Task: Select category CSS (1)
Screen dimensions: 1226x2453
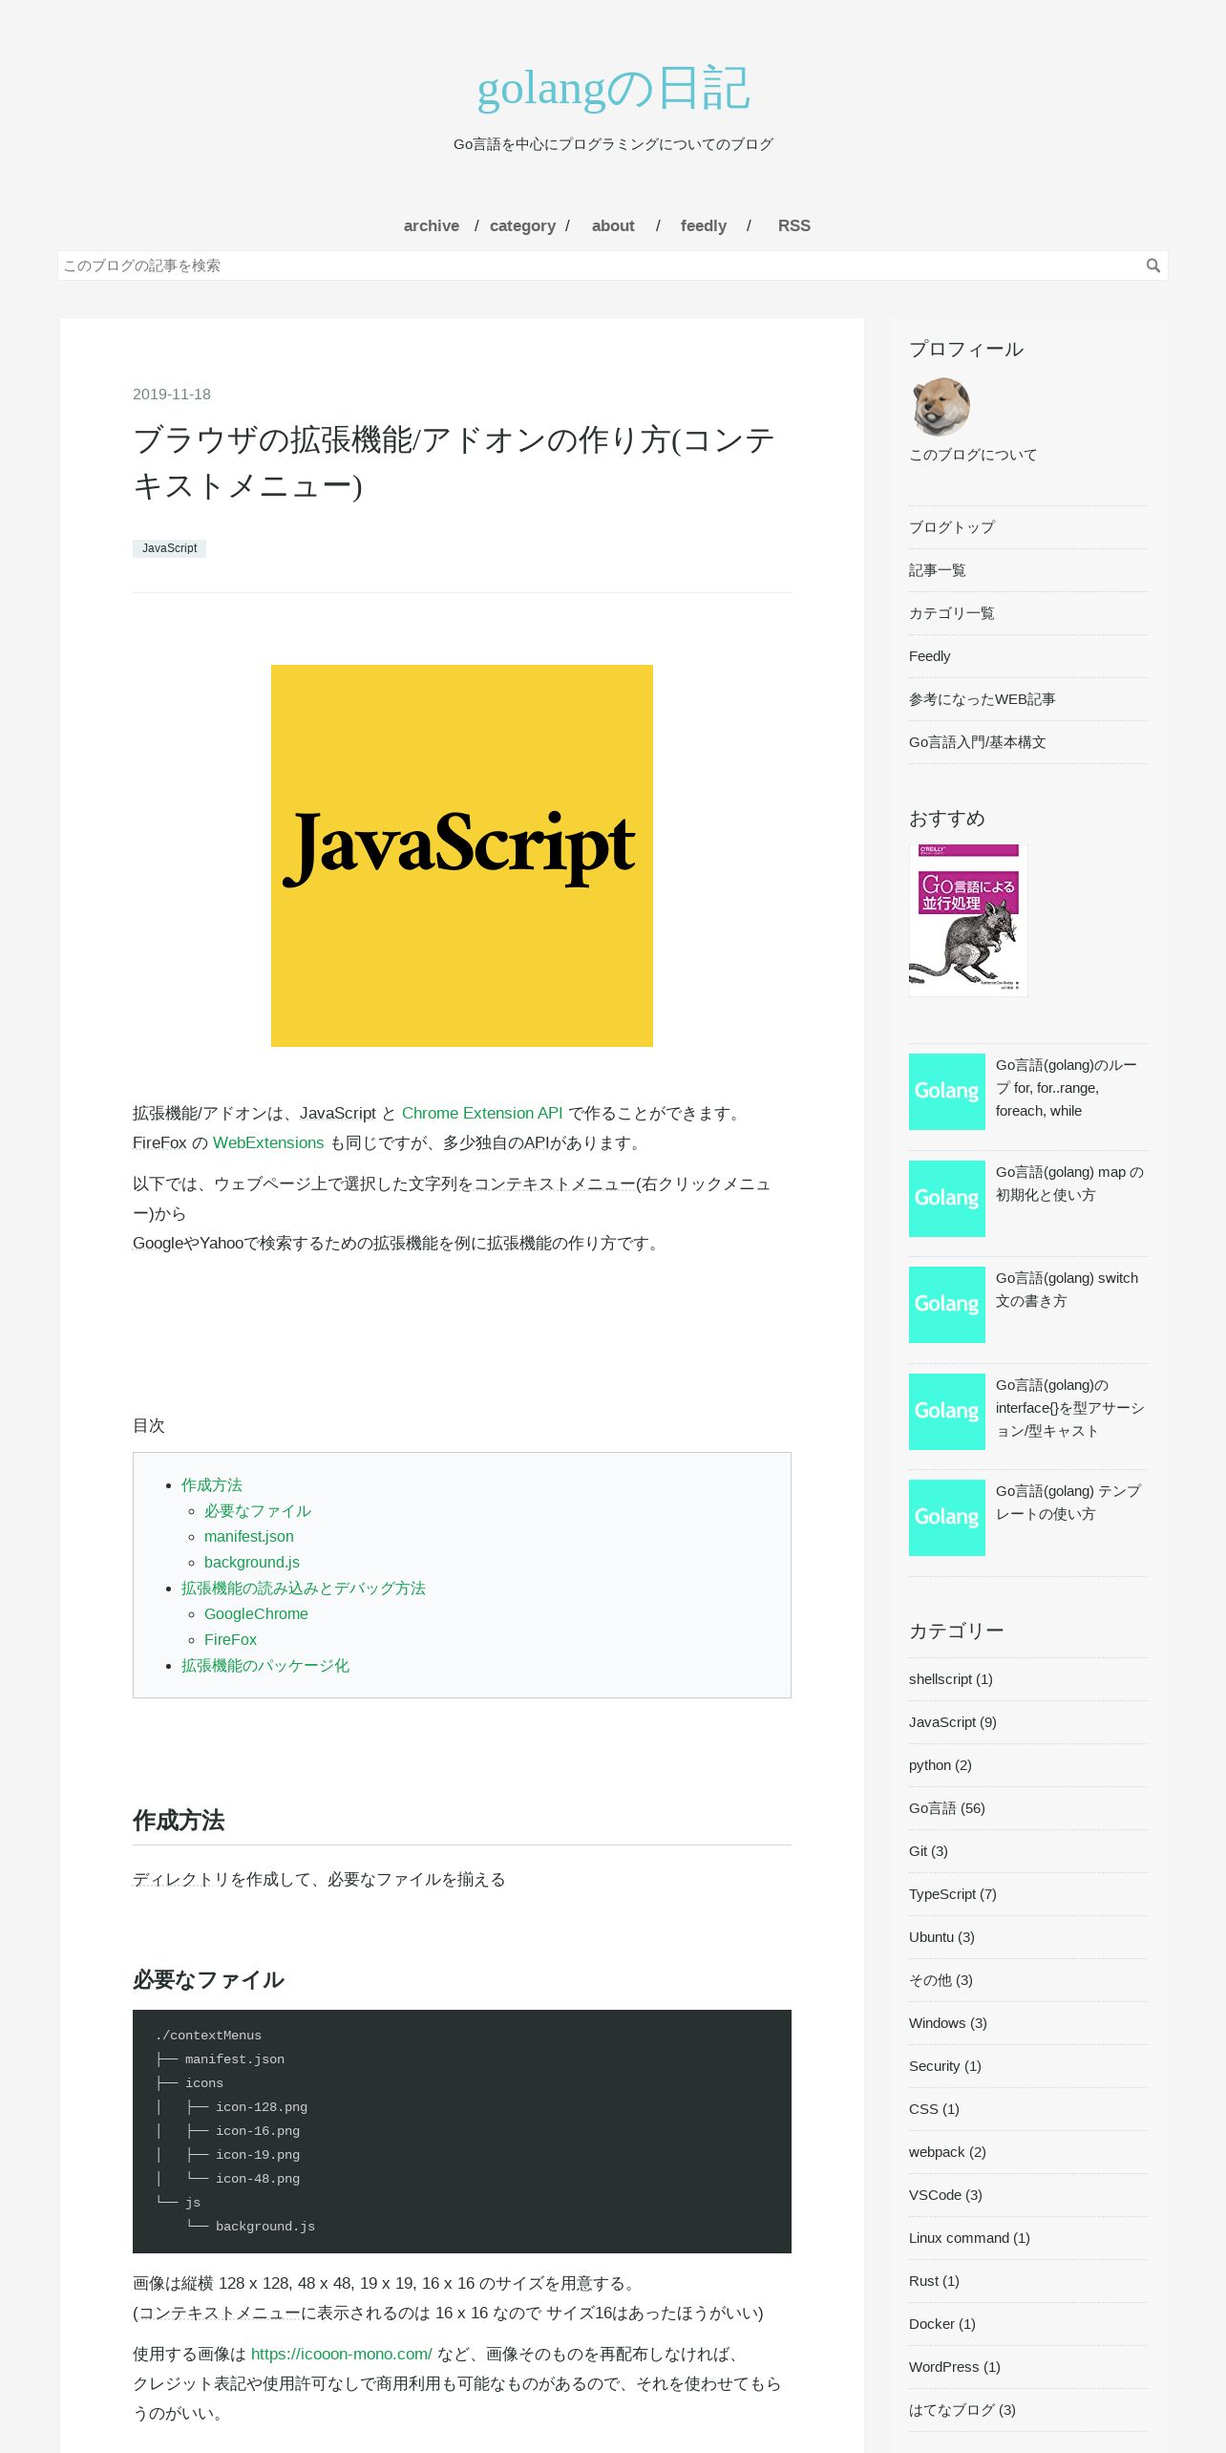Action: pos(935,2109)
